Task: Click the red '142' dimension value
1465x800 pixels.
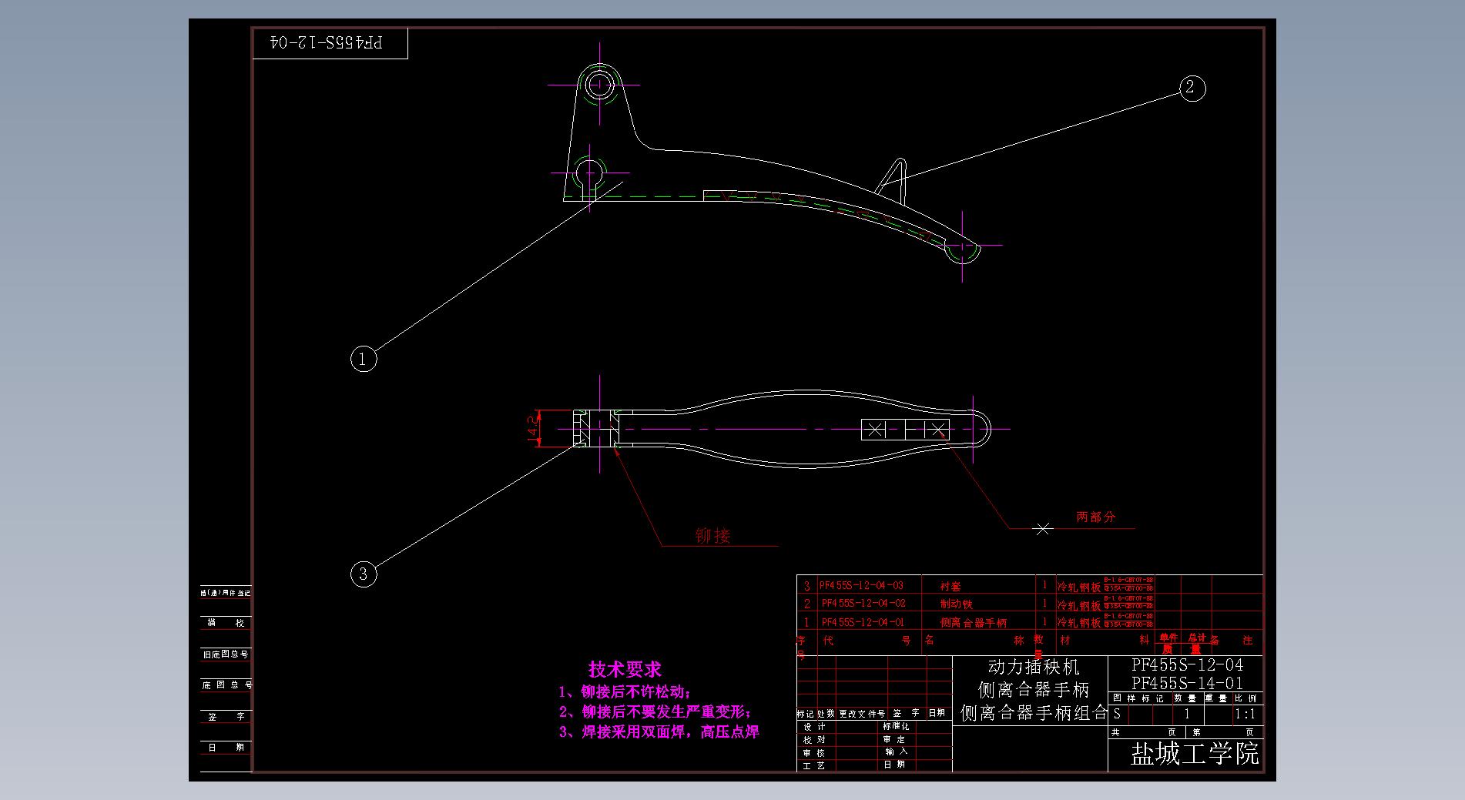Action: pyautogui.click(x=532, y=428)
